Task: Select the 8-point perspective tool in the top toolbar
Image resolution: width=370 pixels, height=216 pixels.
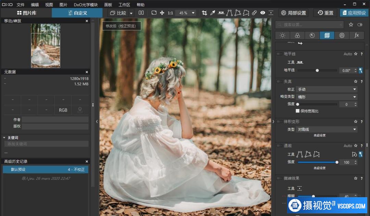Action: click(246, 13)
